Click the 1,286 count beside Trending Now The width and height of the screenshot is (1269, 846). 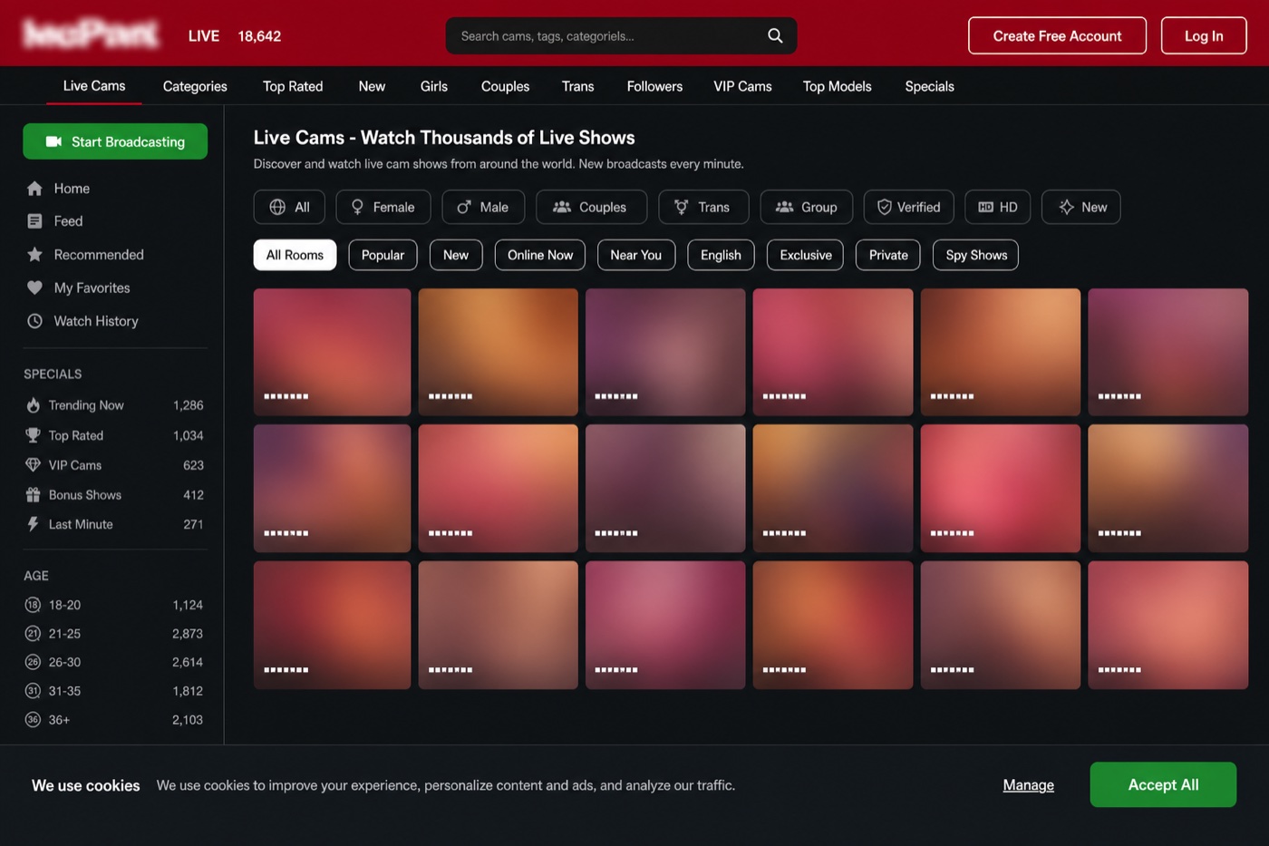pyautogui.click(x=189, y=405)
